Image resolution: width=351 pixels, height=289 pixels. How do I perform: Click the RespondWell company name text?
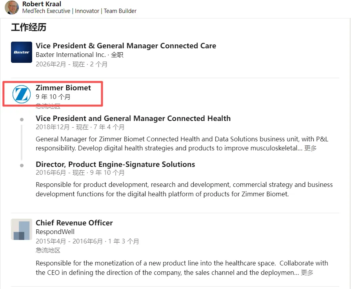point(55,232)
